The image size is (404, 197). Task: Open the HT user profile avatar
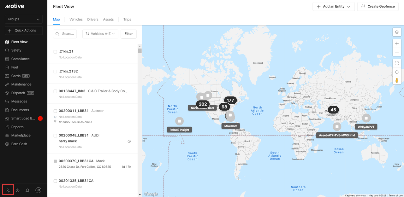click(38, 190)
